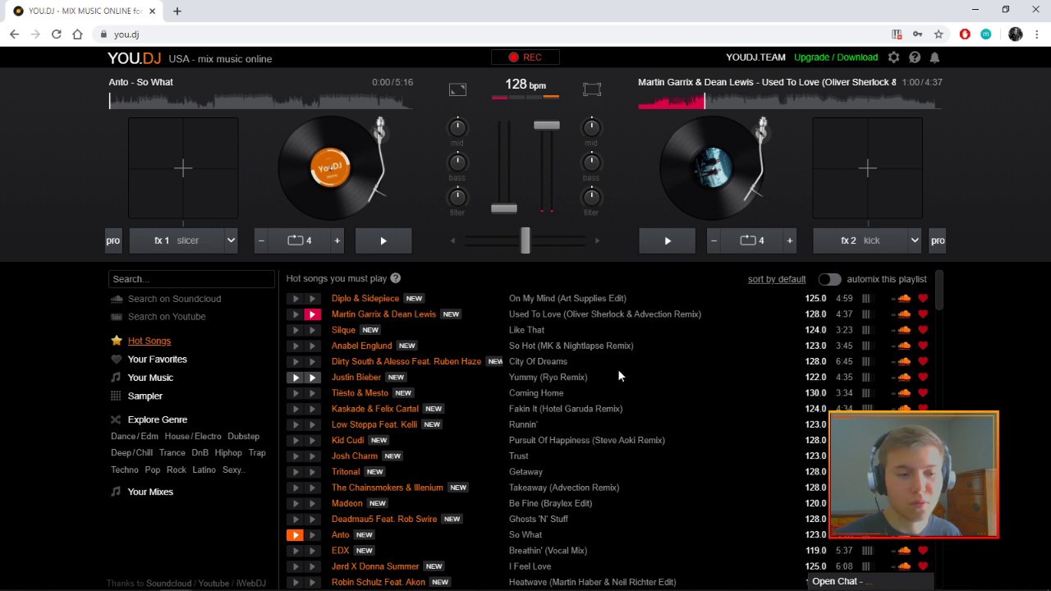This screenshot has width=1051, height=591.
Task: Click the left deck mid knob
Action: pos(457,127)
